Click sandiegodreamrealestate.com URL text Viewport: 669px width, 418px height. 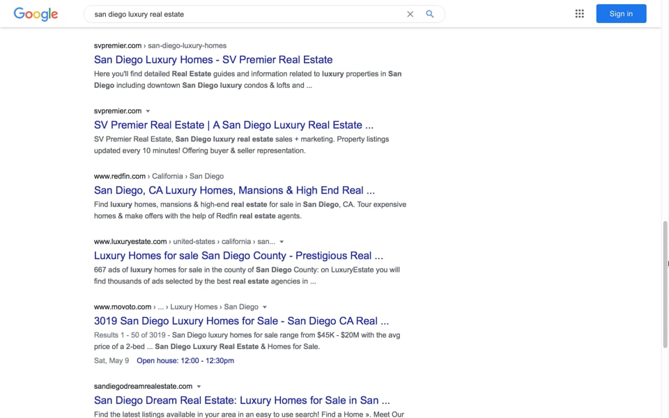(143, 386)
